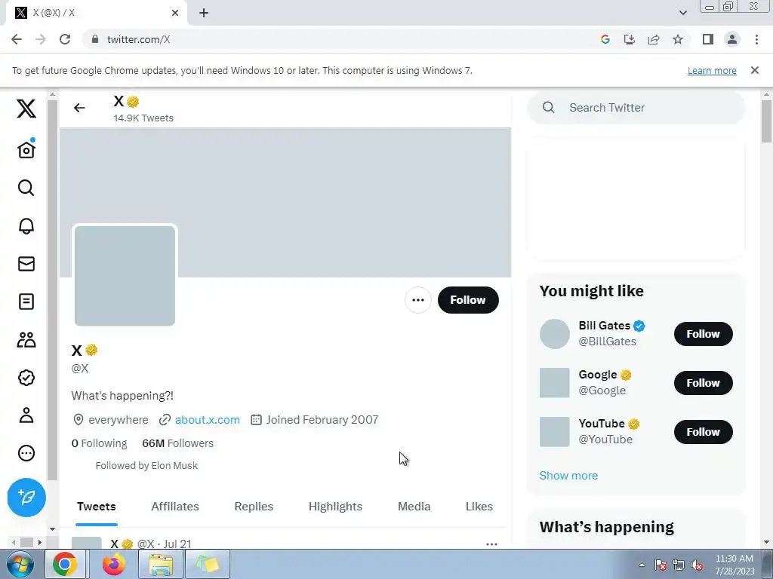
Task: Follow Bill Gates
Action: pyautogui.click(x=703, y=334)
